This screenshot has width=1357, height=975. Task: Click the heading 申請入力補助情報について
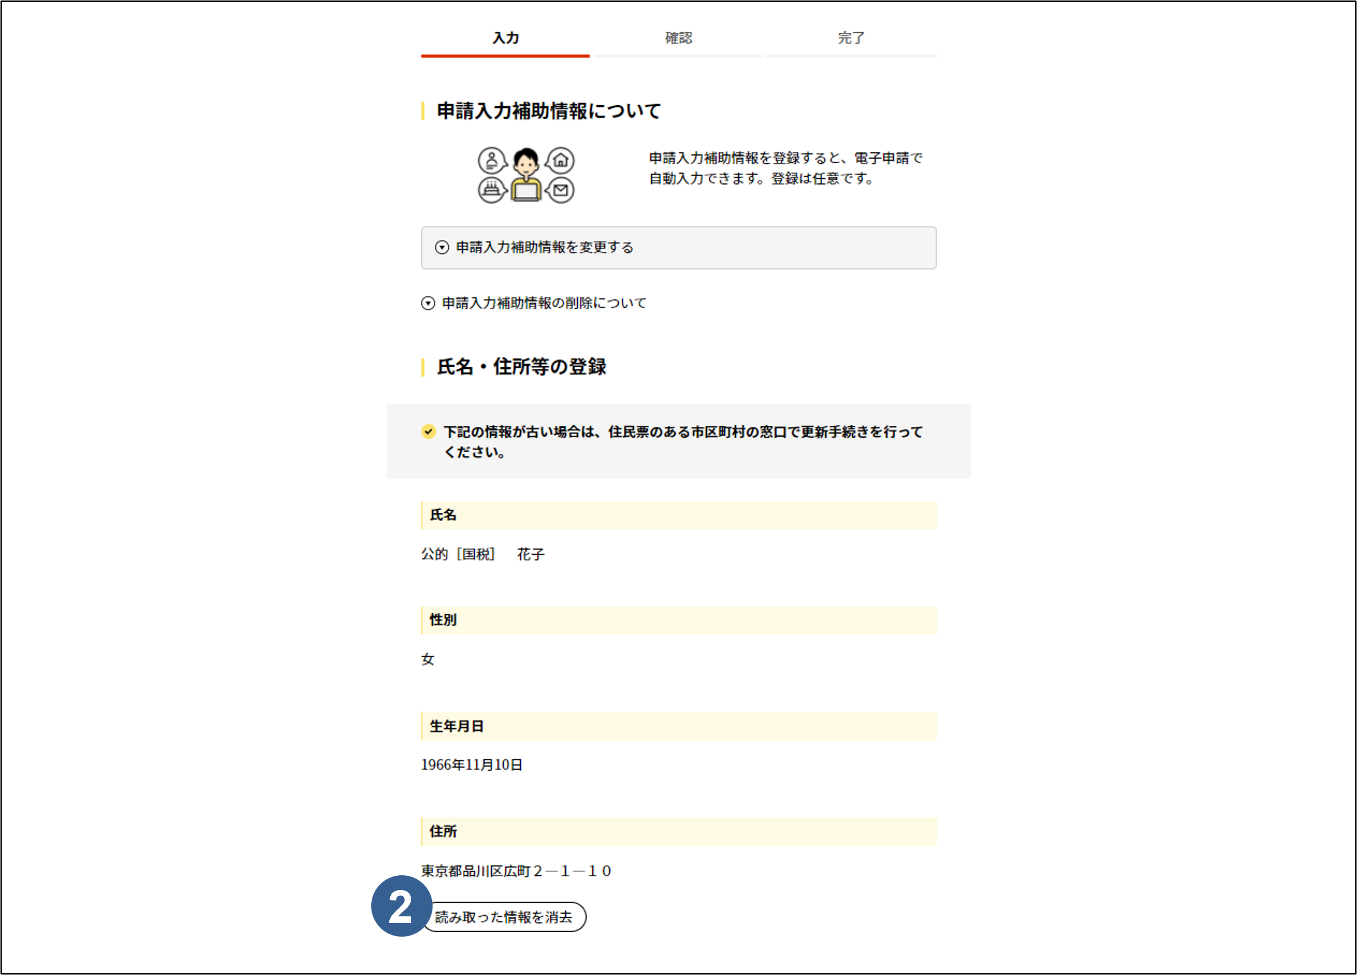[549, 111]
